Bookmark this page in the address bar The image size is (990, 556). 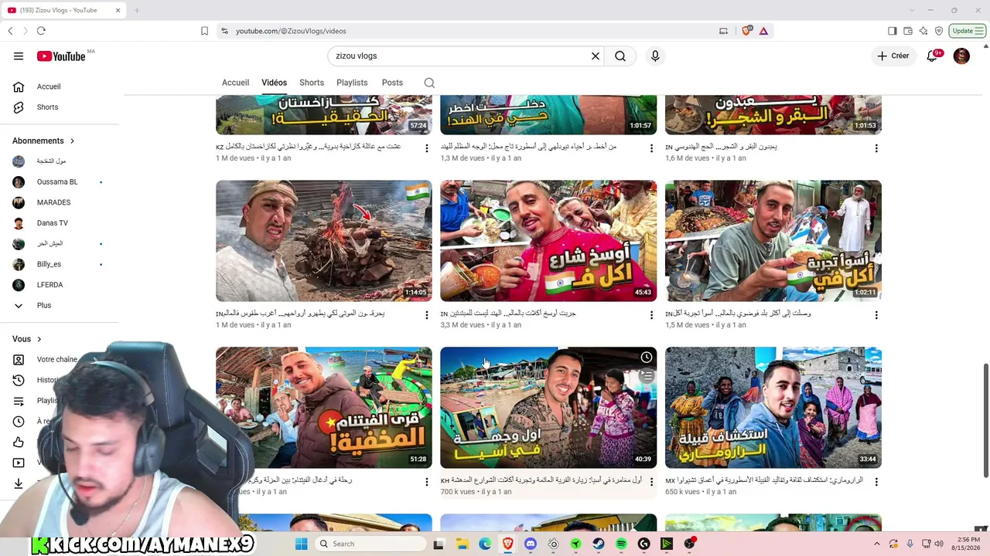[x=204, y=31]
